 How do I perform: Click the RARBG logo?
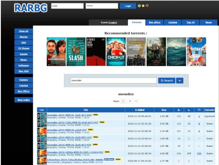click(31, 8)
